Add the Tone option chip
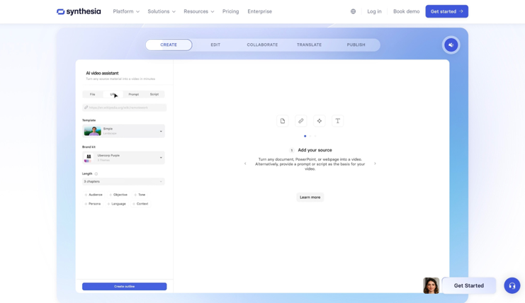This screenshot has width=525, height=303. [140, 195]
